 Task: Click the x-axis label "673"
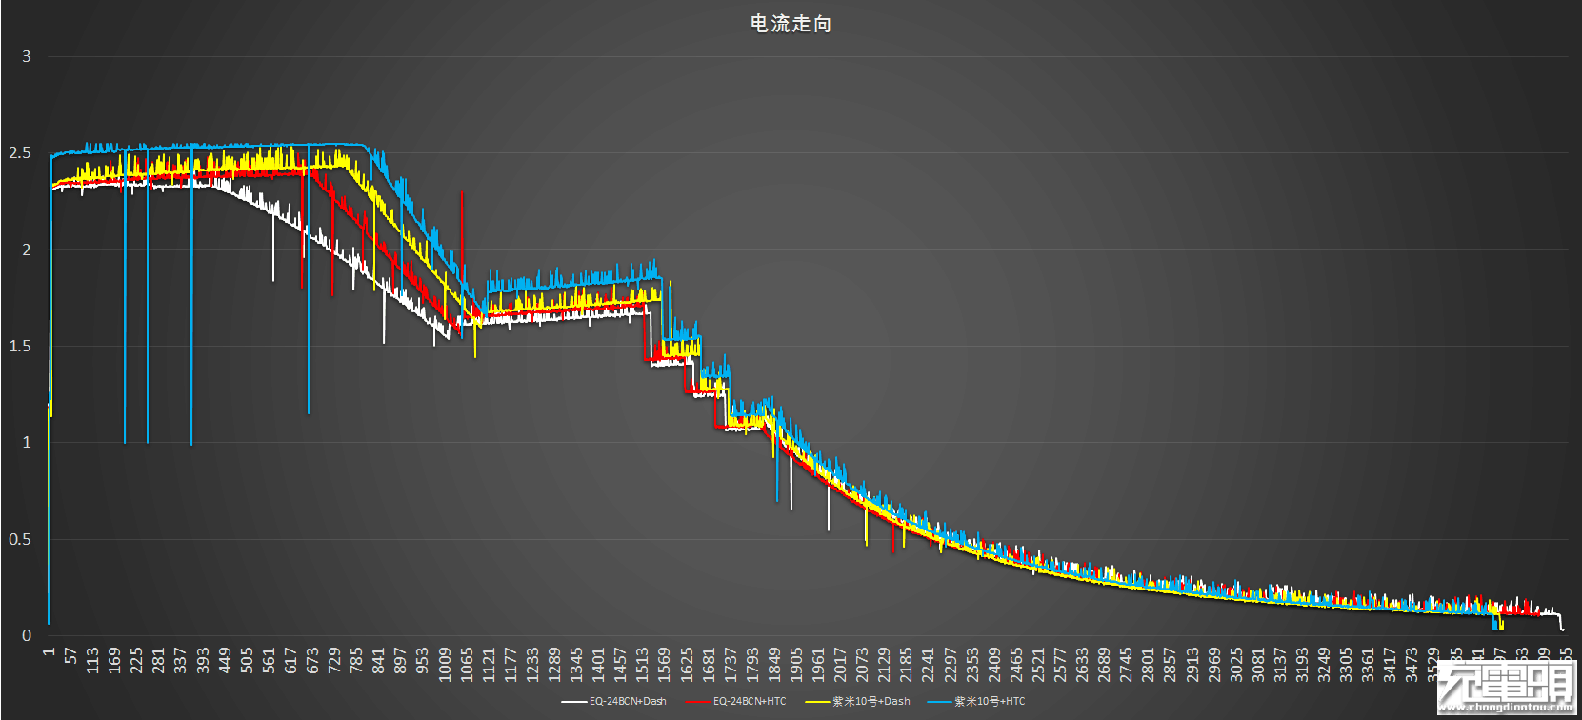[x=312, y=660]
